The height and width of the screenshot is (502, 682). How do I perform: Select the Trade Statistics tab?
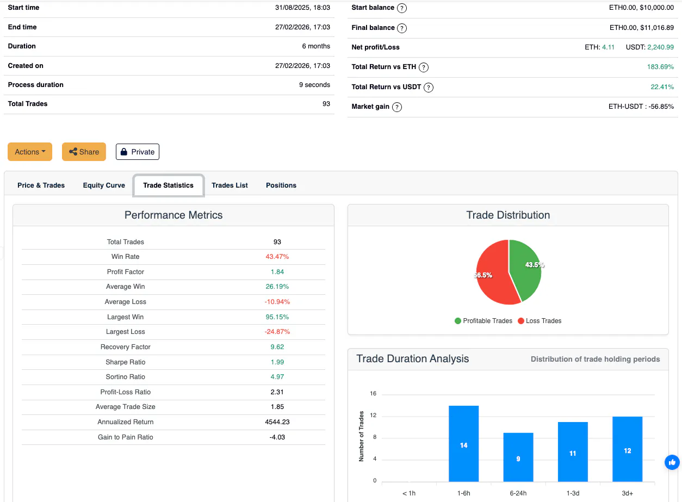(x=169, y=185)
